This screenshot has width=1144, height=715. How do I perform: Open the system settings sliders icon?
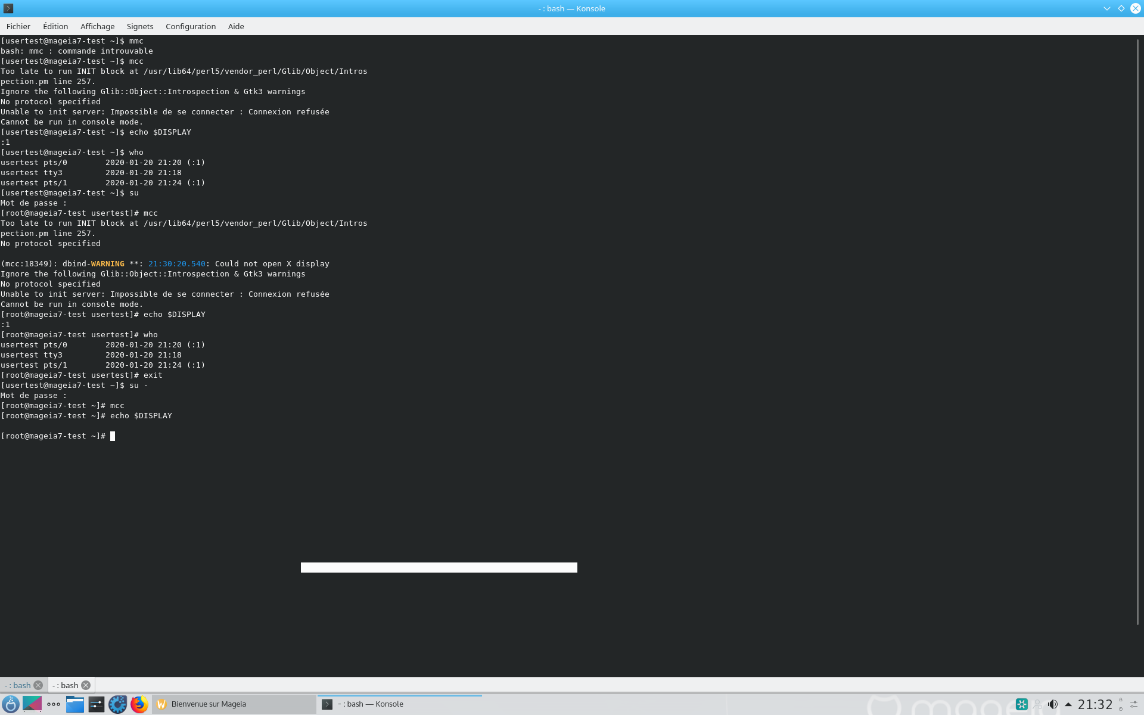(97, 704)
